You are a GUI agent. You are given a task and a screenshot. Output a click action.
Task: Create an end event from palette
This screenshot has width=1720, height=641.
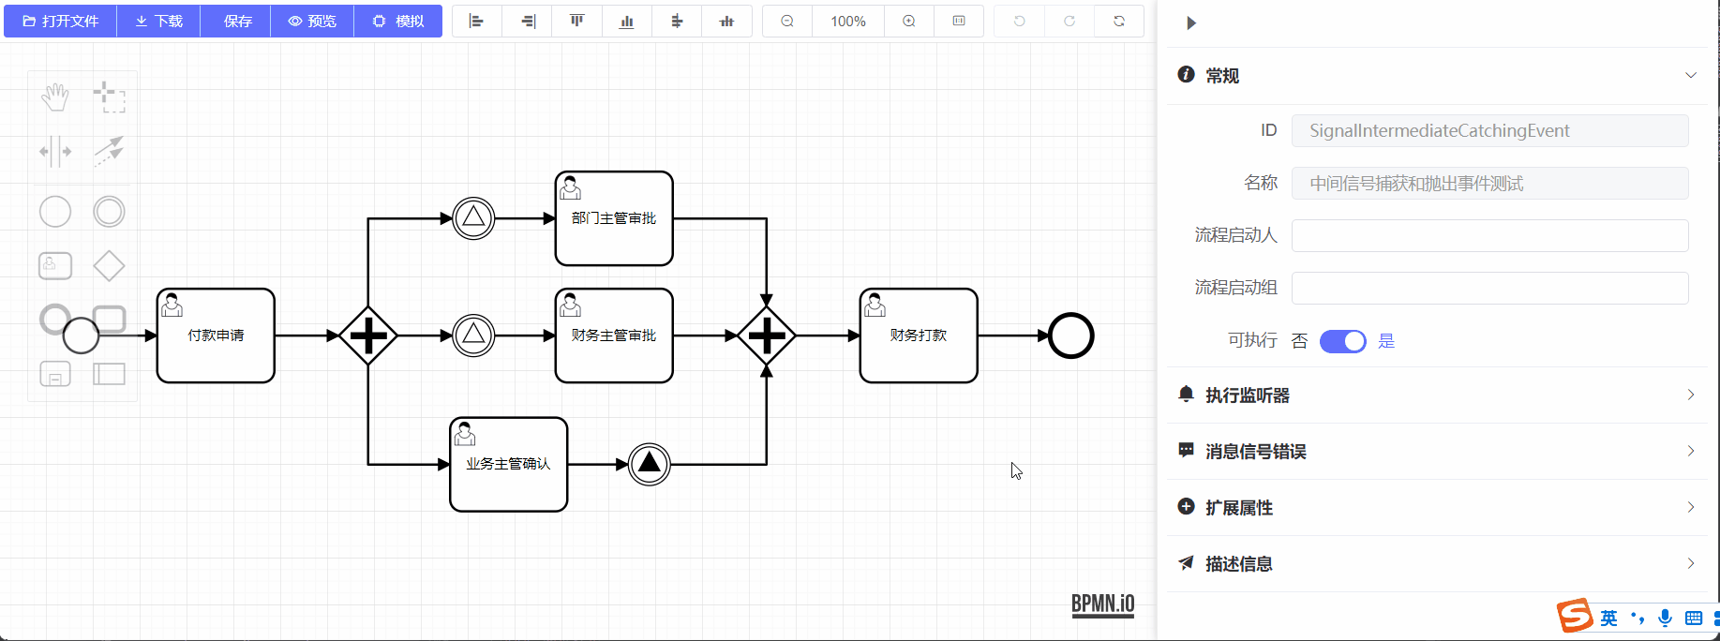(x=52, y=317)
